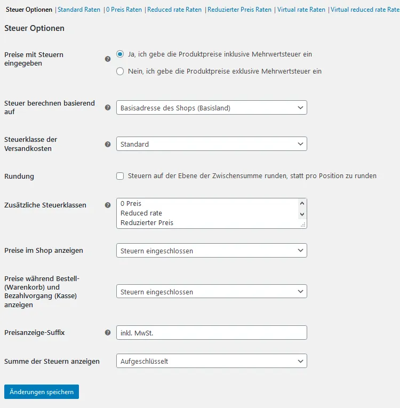The height and width of the screenshot is (408, 400).
Task: Focus the 'inkl. MwSt.' suffix input field
Action: pos(212,333)
